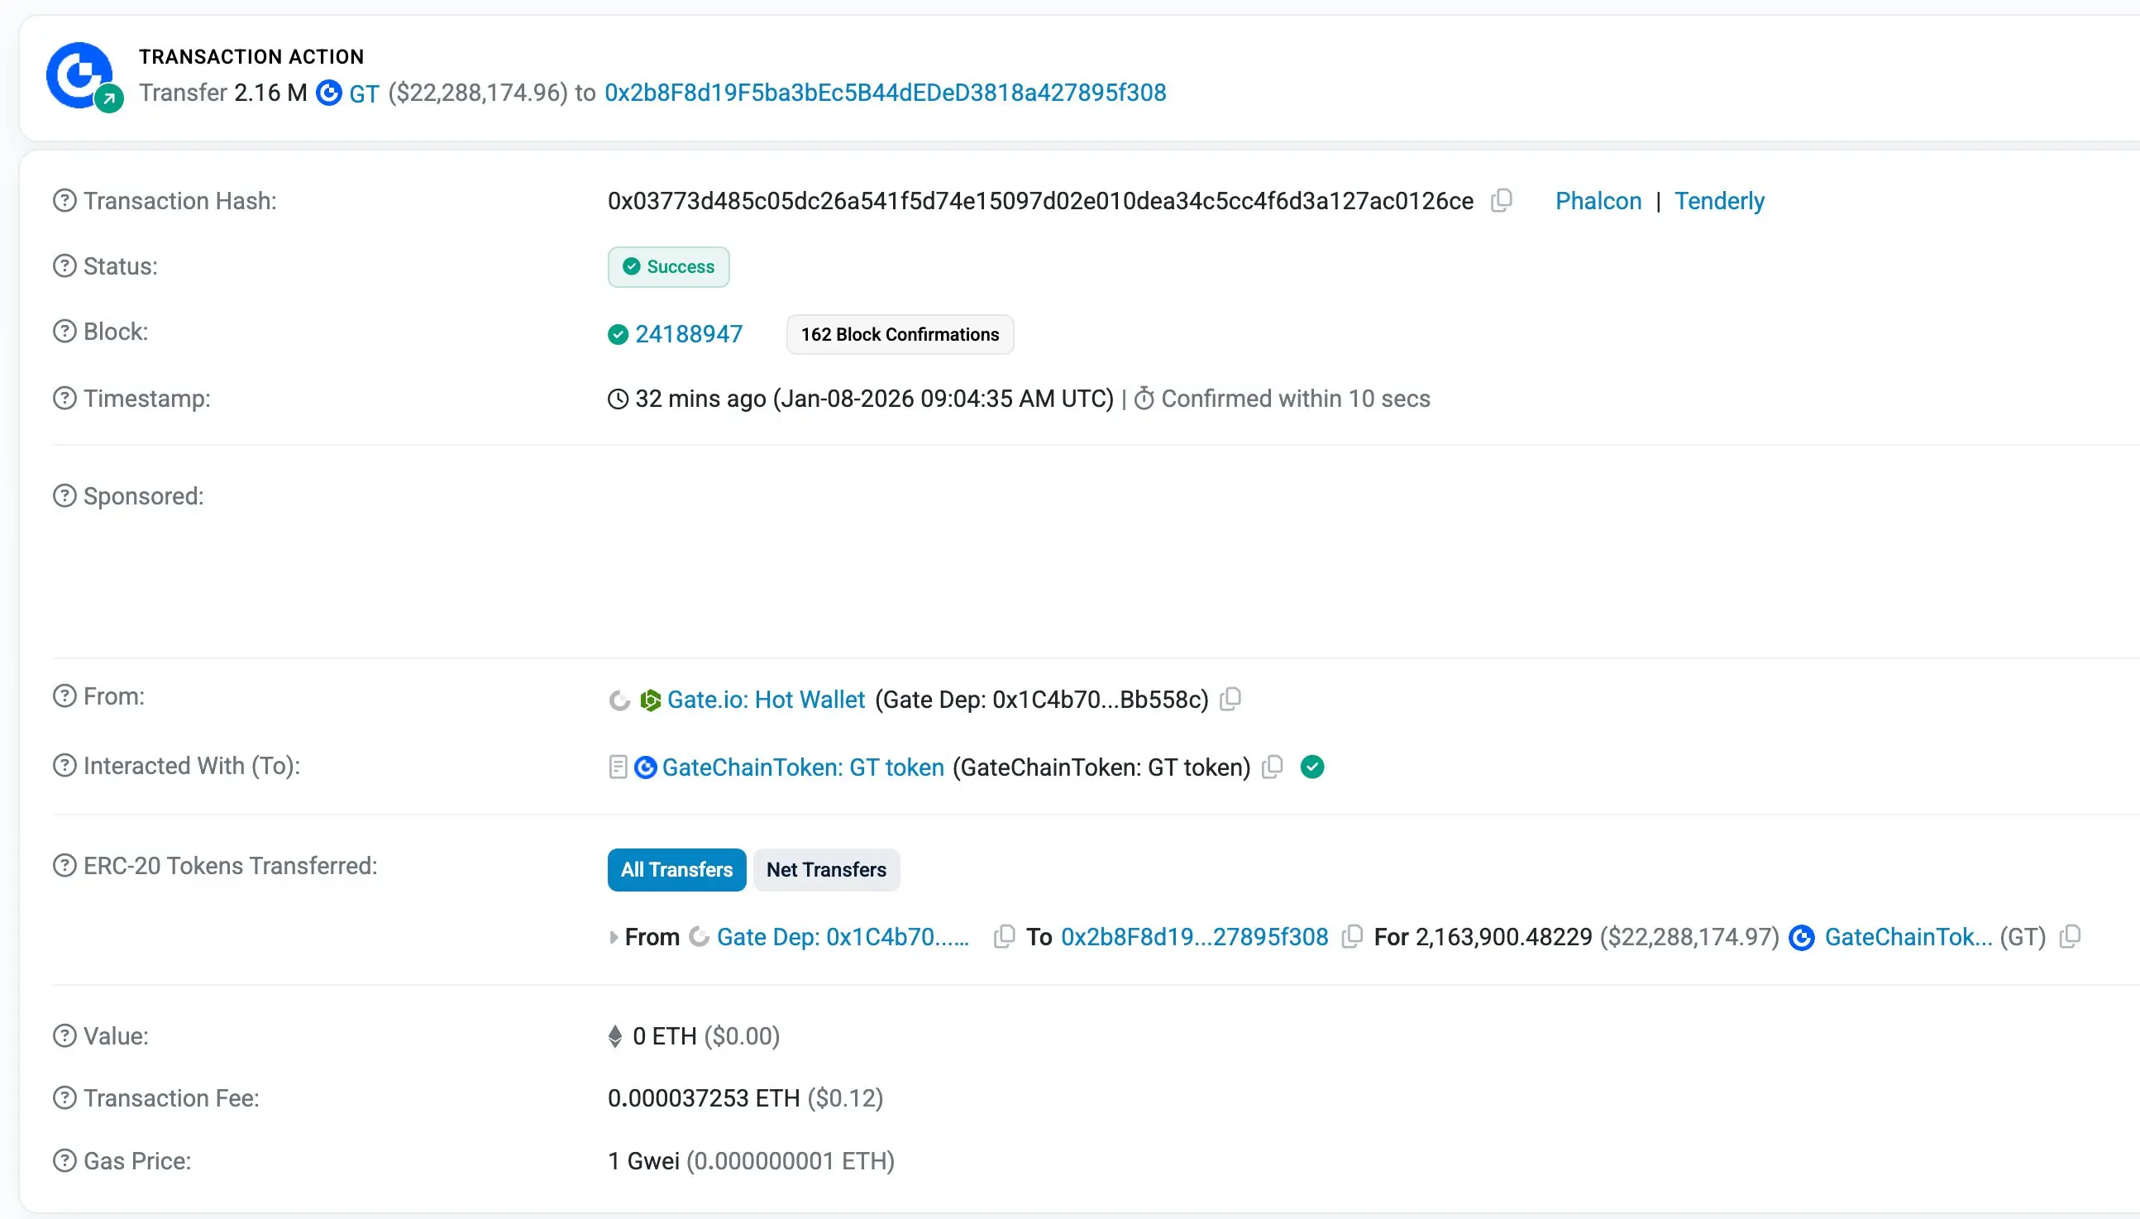Open the Tenderly link
Viewport: 2140px width, 1219px height.
pos(1719,201)
